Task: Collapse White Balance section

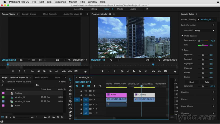Action: [182, 36]
